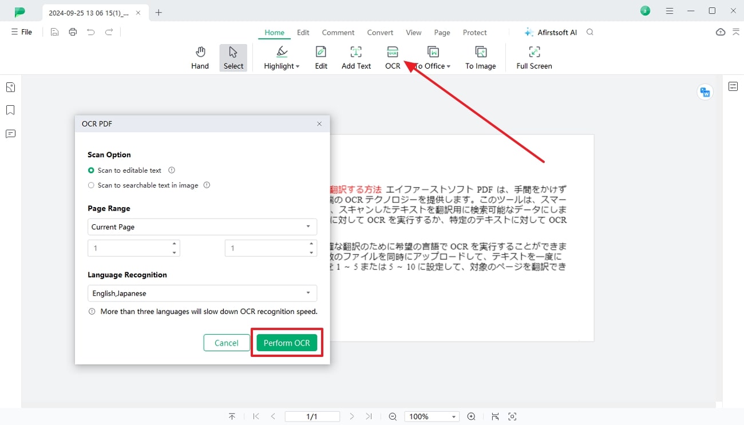This screenshot has height=425, width=744.
Task: Decrease the end page number
Action: (x=311, y=252)
